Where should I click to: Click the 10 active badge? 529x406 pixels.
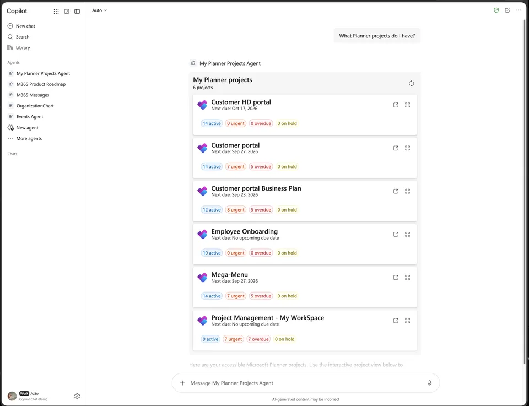[x=212, y=253]
